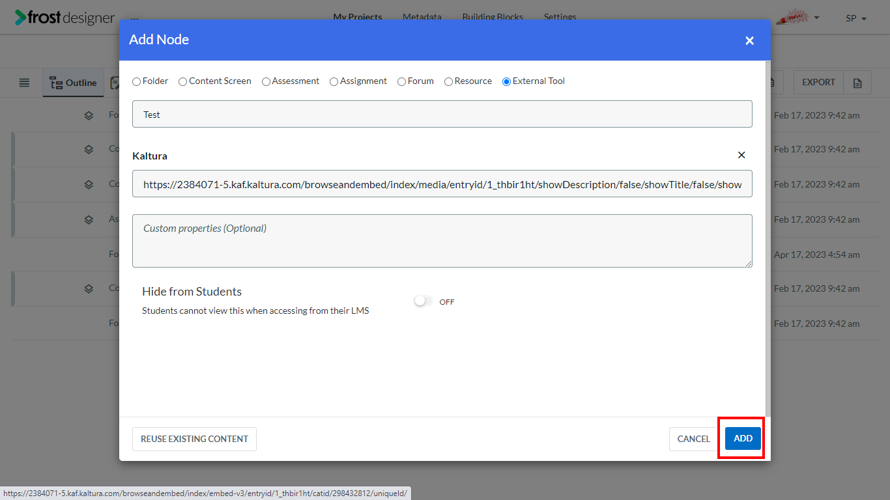Click the document icon next to EXPORT
Screen dimensions: 890x500
tap(857, 83)
